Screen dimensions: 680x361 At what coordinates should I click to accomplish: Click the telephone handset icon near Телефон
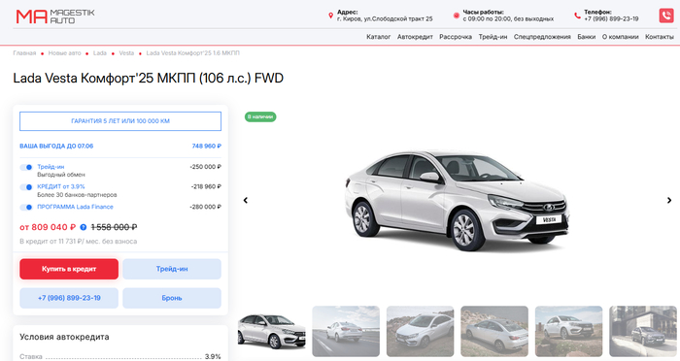pos(577,16)
